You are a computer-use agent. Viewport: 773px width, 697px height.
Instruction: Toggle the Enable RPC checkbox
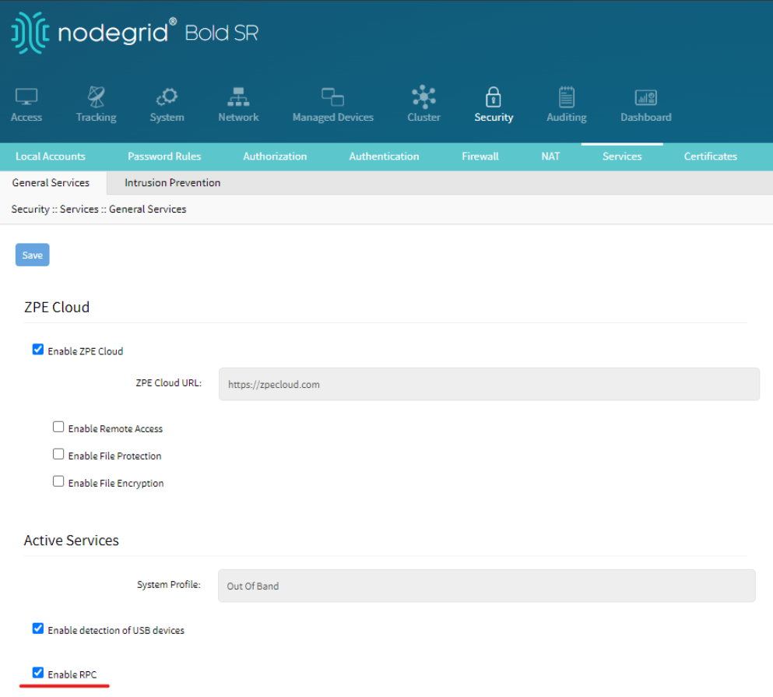[38, 673]
